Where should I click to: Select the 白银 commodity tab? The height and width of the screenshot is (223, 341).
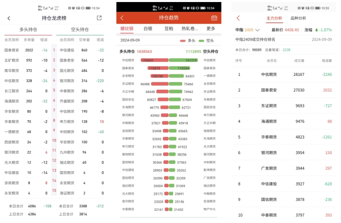pyautogui.click(x=148, y=29)
